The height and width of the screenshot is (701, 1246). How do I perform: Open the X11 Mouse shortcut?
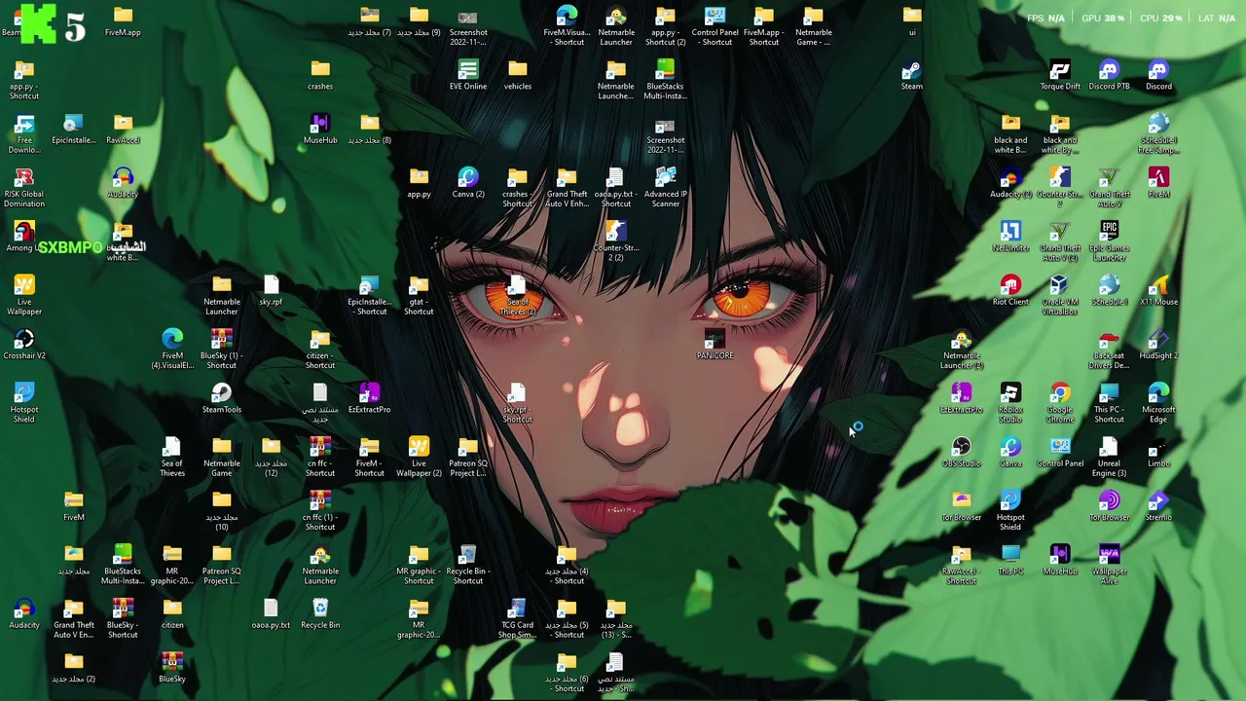click(1158, 290)
